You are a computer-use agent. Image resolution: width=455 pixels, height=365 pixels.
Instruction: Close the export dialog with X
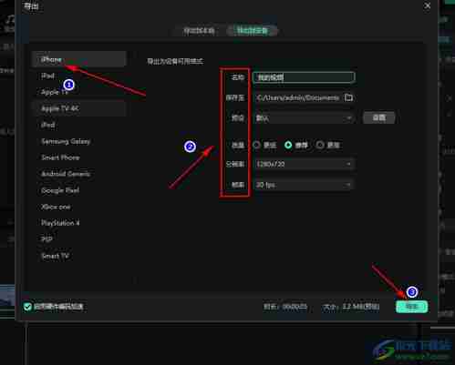tap(428, 5)
